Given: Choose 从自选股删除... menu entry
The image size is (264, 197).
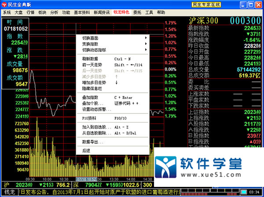Looking at the screenshot, I should [113, 133].
